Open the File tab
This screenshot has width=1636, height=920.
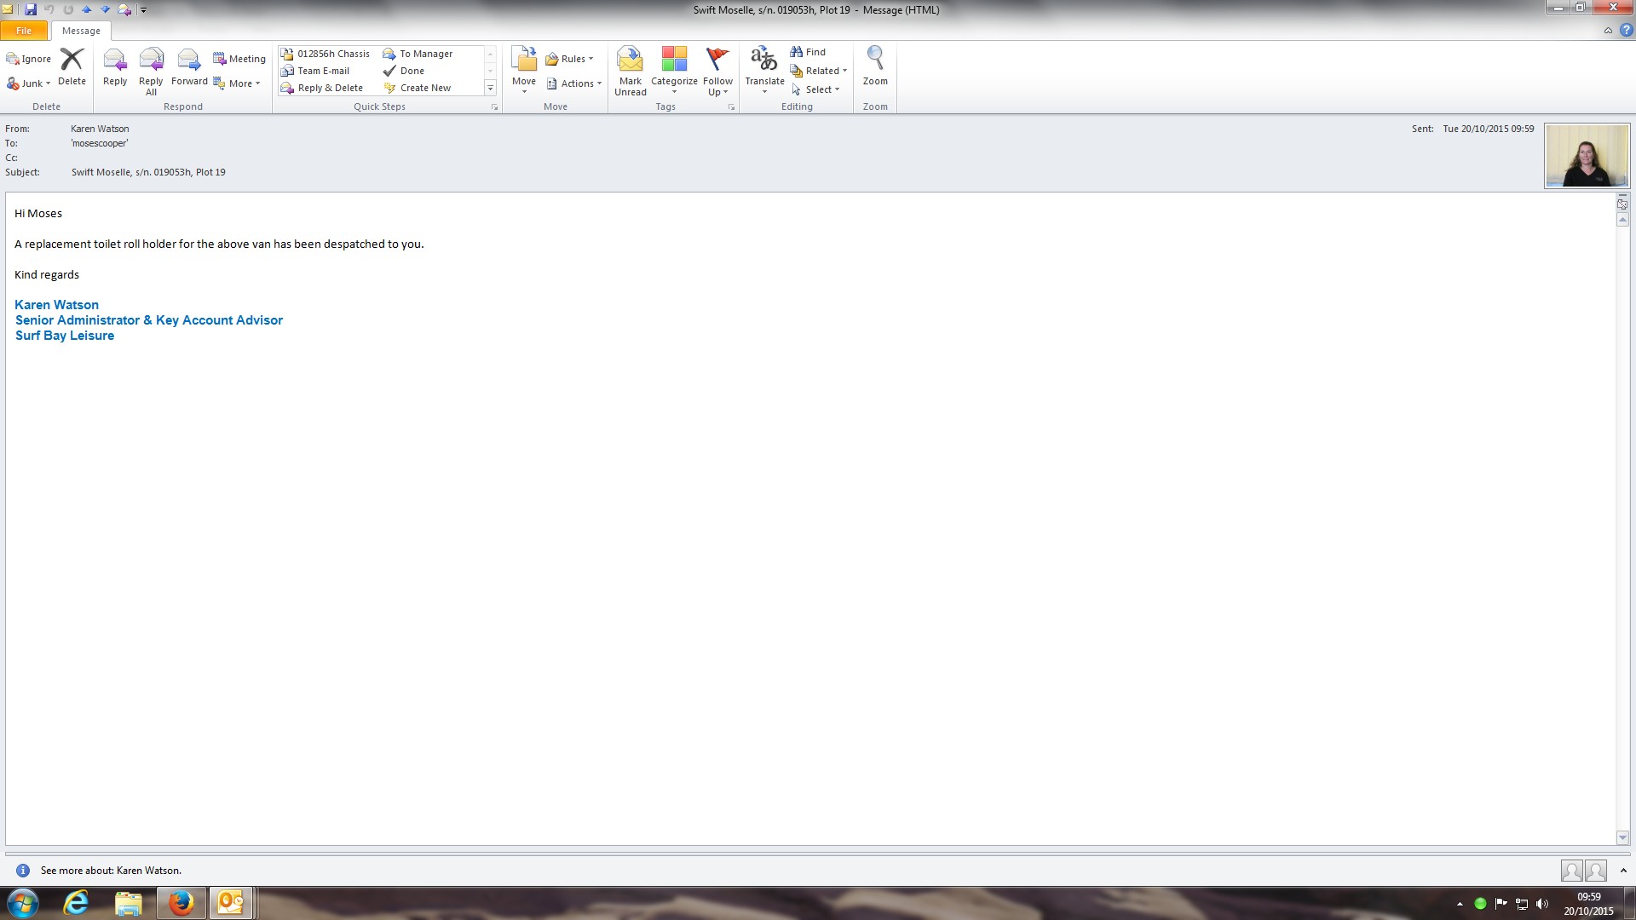tap(24, 31)
